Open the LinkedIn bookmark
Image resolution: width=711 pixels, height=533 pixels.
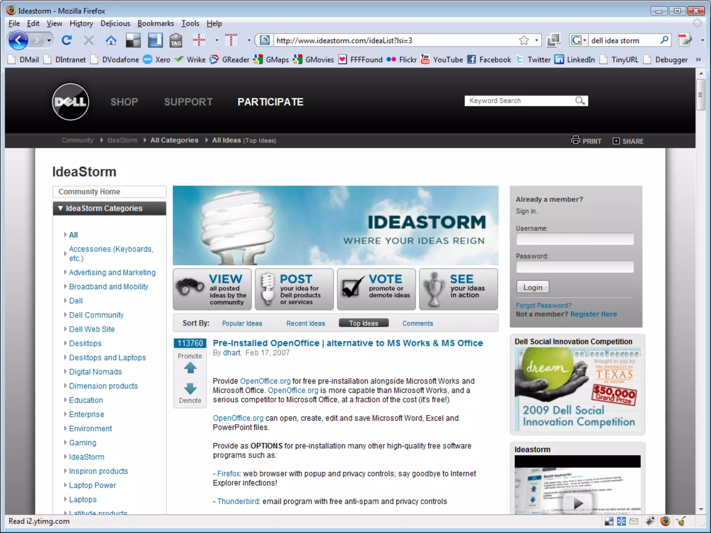click(575, 60)
